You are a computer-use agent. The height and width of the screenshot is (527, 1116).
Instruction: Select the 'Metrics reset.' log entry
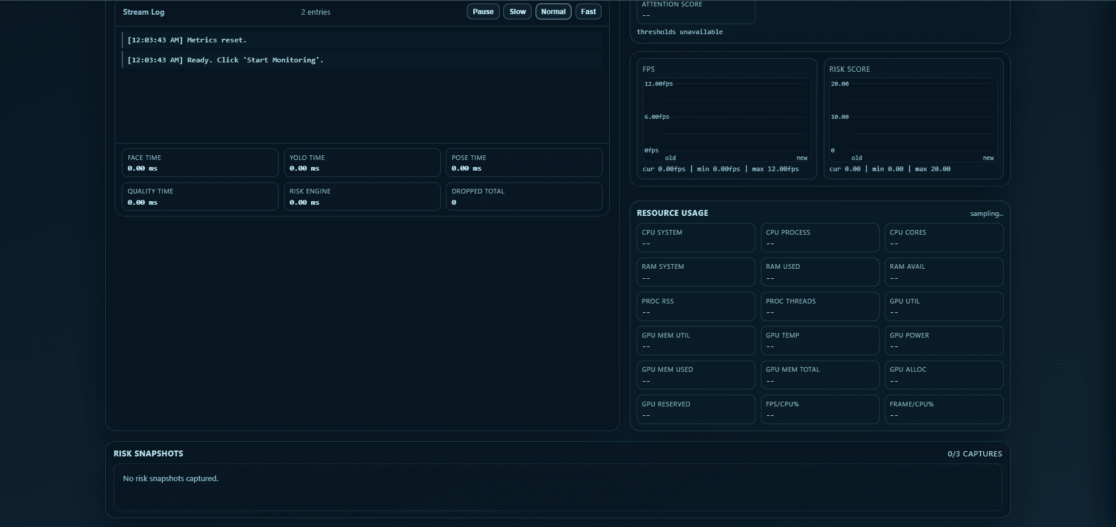pyautogui.click(x=362, y=40)
